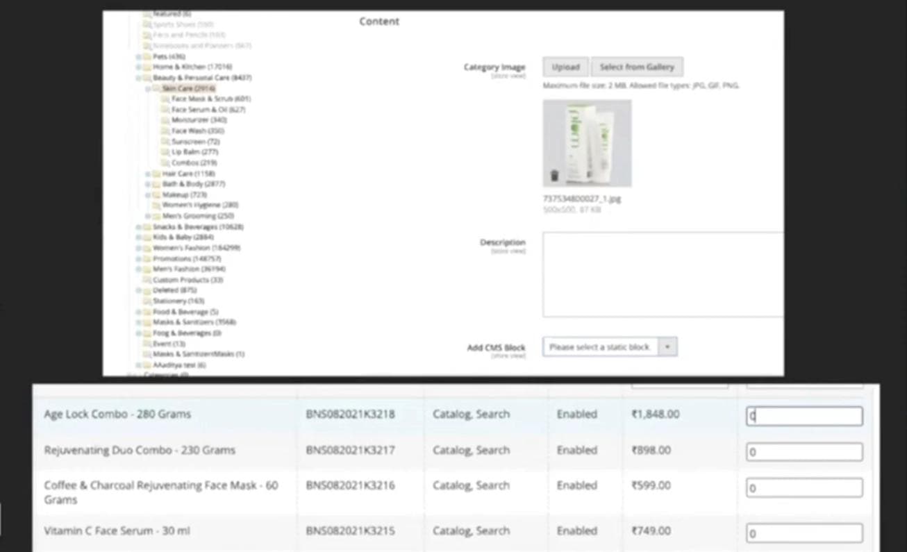Click the Skin Care folder icon
Image resolution: width=907 pixels, height=552 pixels.
coord(156,88)
